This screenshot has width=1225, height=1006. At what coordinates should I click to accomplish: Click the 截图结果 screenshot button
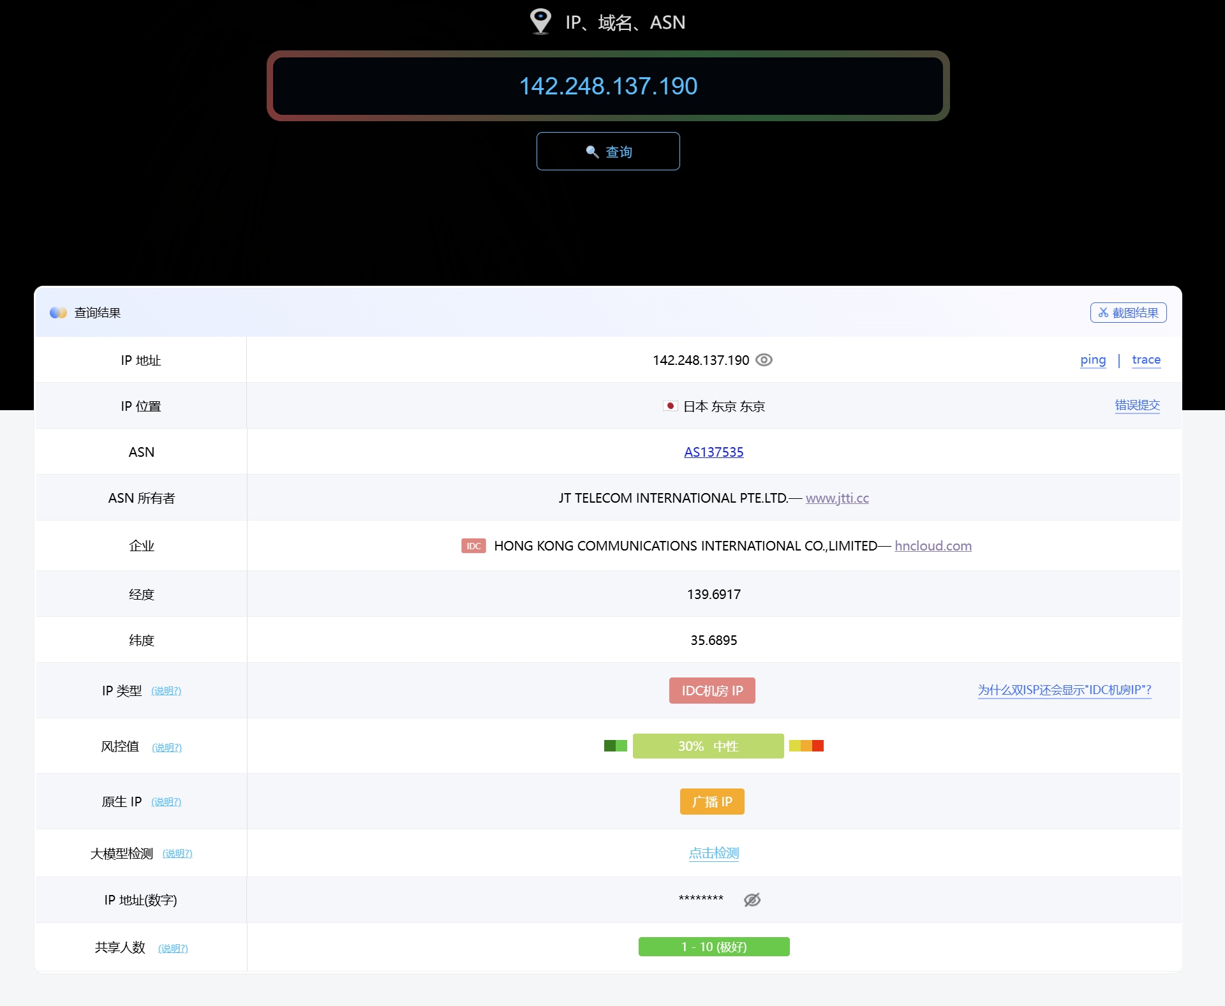pyautogui.click(x=1128, y=313)
